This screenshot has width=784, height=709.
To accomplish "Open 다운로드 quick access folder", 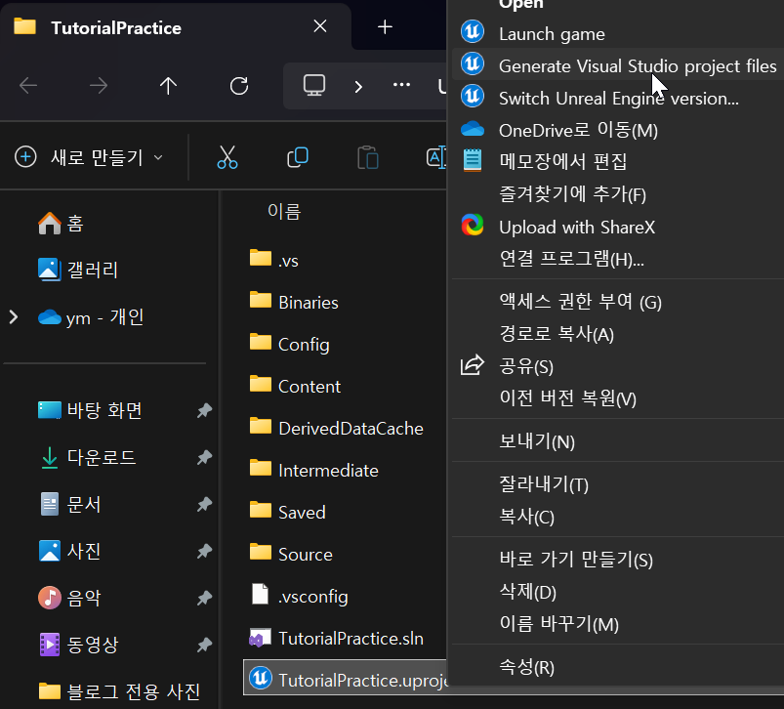I will click(88, 457).
